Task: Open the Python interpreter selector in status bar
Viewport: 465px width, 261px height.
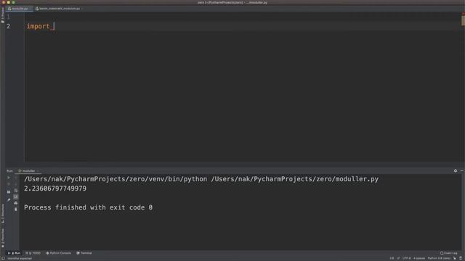Action: pos(439,258)
